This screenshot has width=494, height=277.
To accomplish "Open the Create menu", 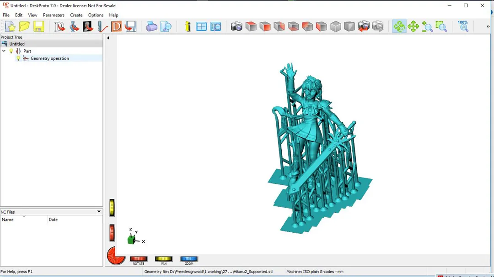I will [76, 15].
